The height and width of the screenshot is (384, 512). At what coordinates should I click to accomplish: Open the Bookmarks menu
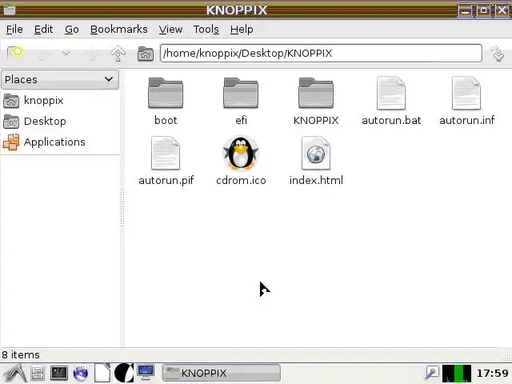(119, 30)
